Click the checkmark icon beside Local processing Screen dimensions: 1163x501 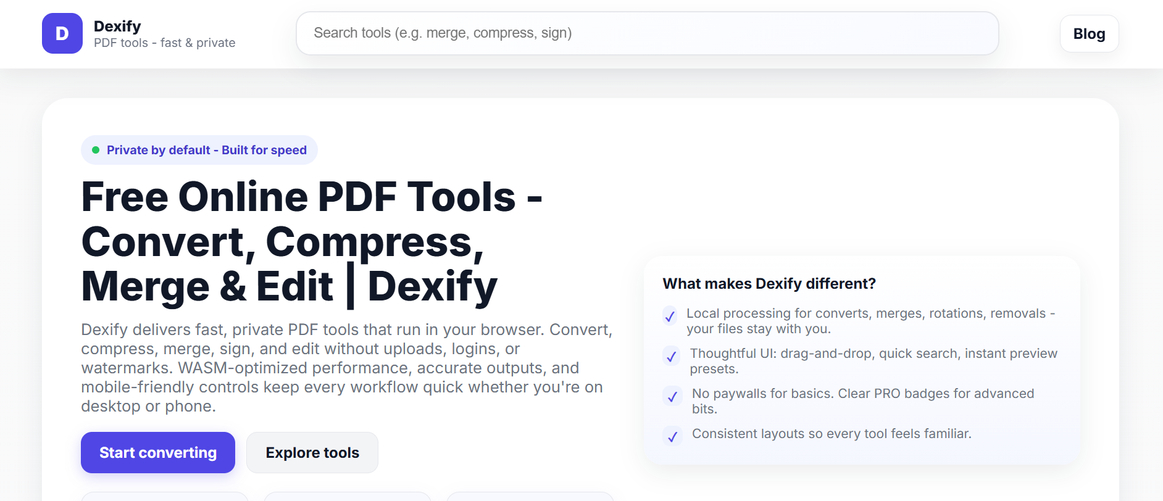click(x=670, y=316)
